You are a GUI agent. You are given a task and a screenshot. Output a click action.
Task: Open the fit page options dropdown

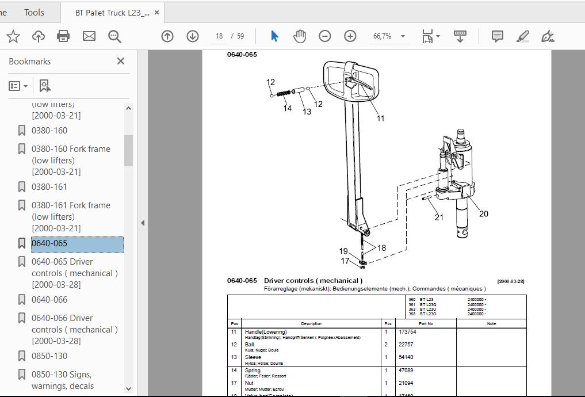pos(431,36)
